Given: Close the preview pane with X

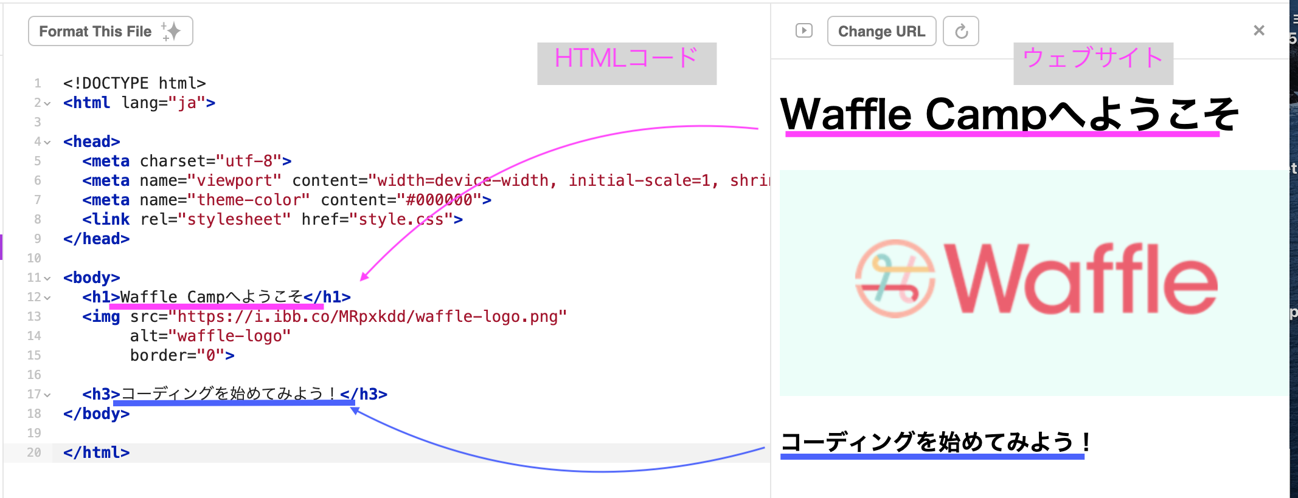Looking at the screenshot, I should (1258, 30).
